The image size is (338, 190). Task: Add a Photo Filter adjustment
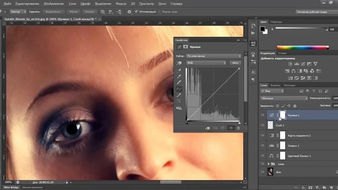pyautogui.click(x=306, y=71)
